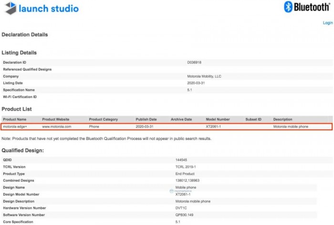Viewport: 334px width, 225px height.
Task: Click the Launch Studio logo icon
Action: click(10, 8)
